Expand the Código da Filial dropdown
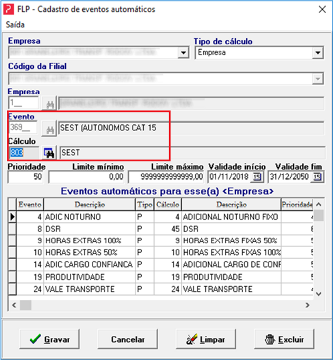This screenshot has width=333, height=360. point(318,79)
